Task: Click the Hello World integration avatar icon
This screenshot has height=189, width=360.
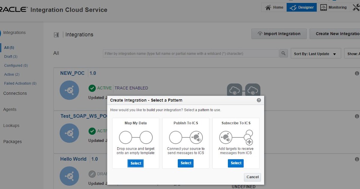Action: tap(69, 176)
